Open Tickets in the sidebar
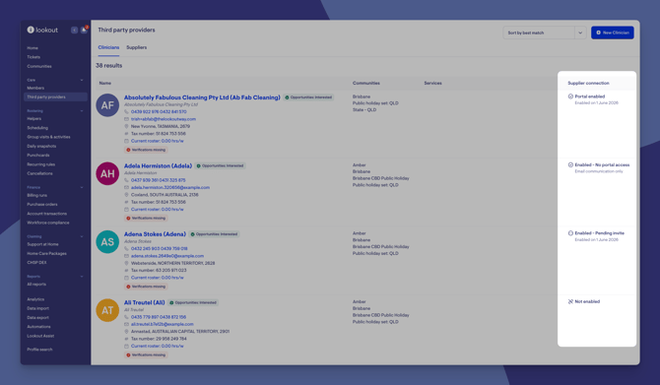 (x=33, y=57)
